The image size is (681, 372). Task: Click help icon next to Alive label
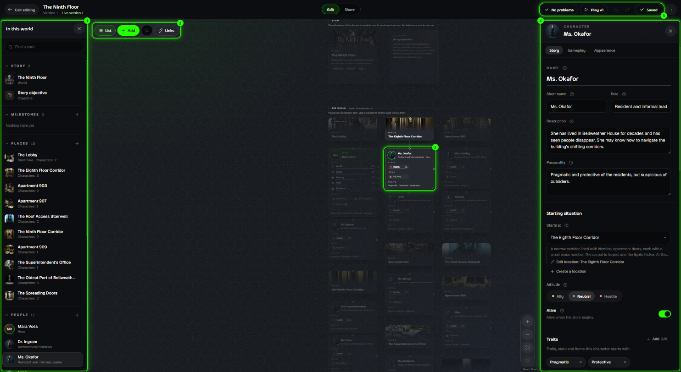point(562,311)
